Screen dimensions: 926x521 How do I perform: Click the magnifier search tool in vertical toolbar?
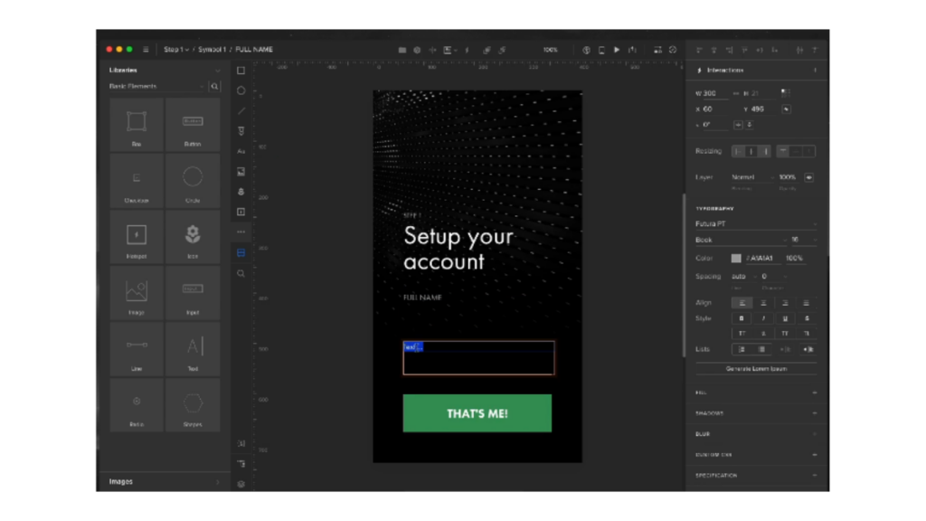coord(241,273)
